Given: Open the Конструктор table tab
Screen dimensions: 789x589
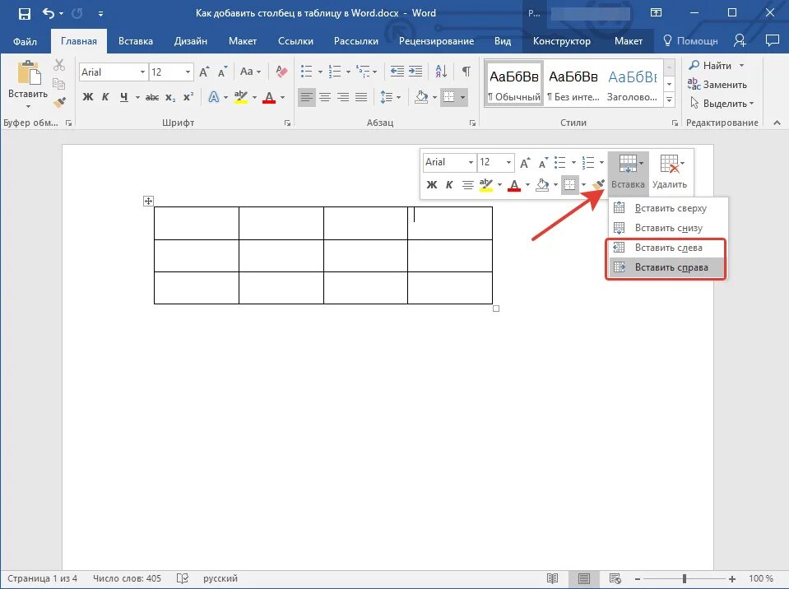Looking at the screenshot, I should pos(562,41).
